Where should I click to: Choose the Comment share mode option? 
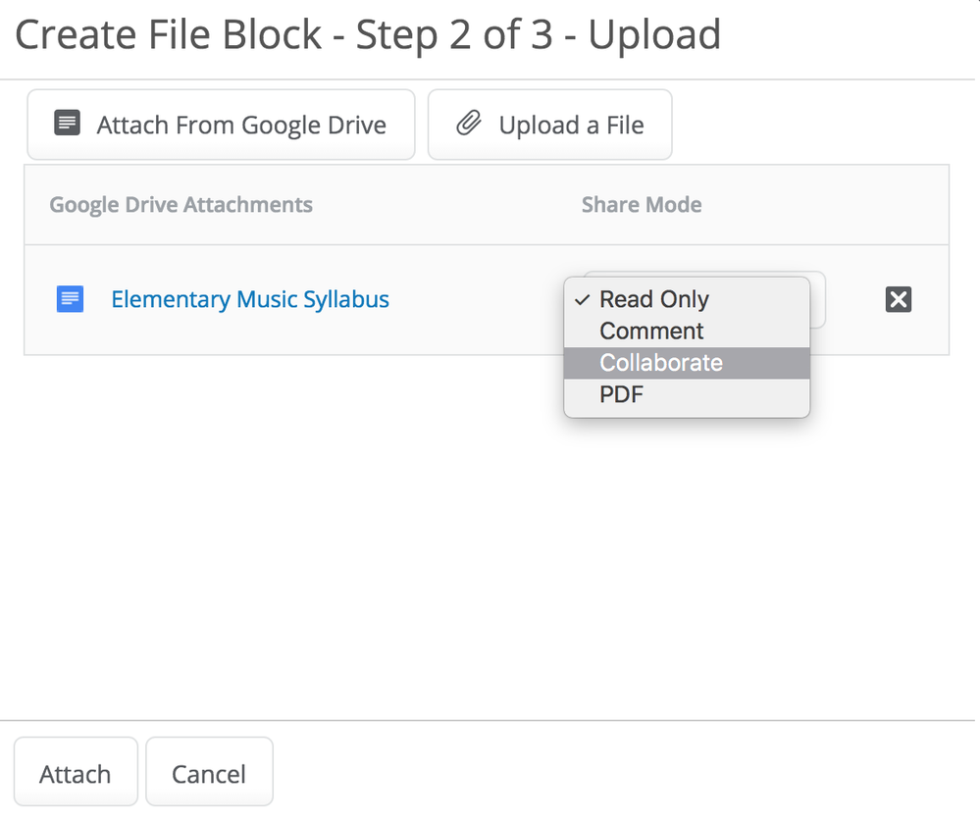coord(651,331)
